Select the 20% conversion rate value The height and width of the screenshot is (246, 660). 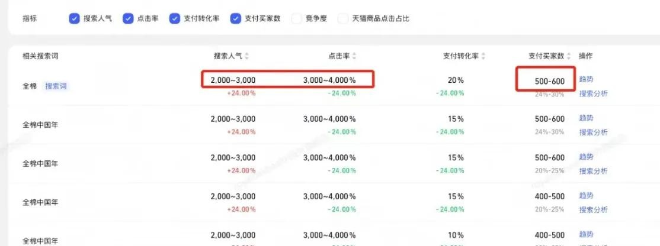coord(455,80)
